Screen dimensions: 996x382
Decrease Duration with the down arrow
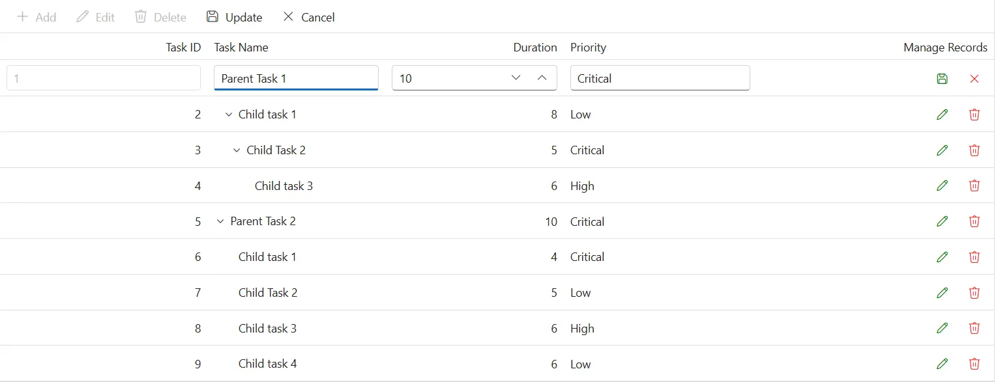pos(516,78)
